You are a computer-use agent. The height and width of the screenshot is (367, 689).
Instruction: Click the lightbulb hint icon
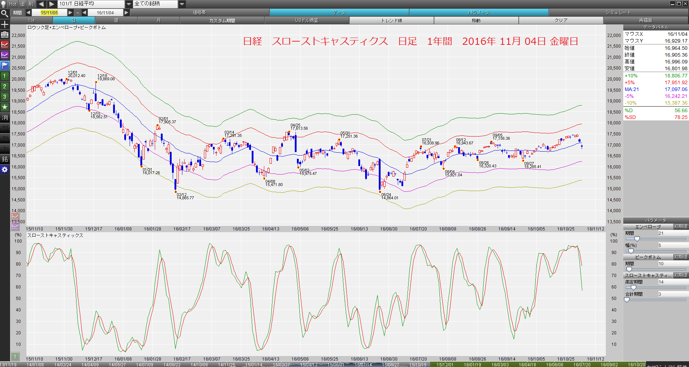click(4, 4)
